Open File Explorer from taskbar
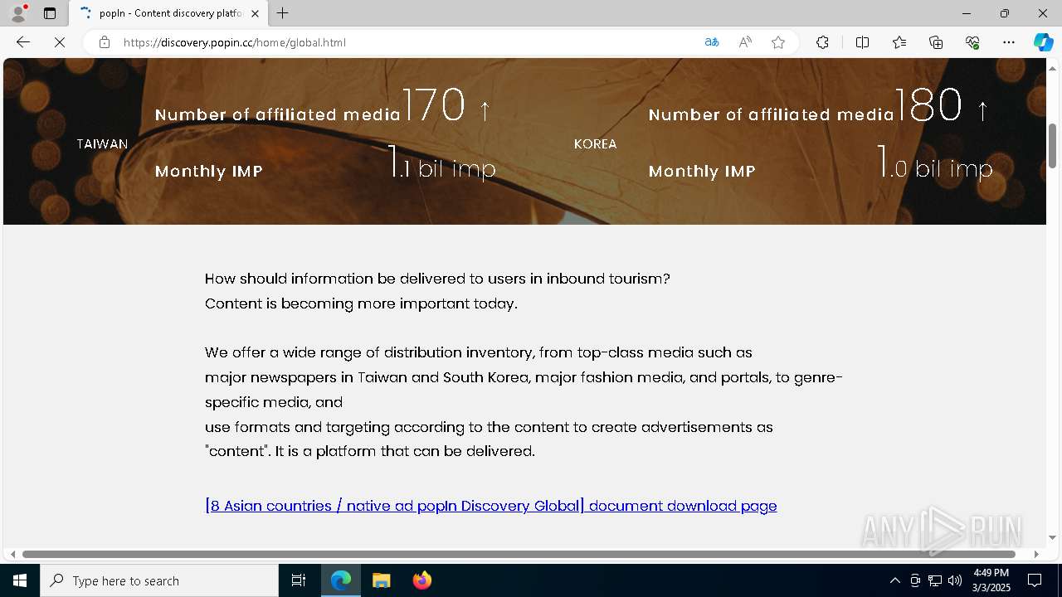 point(382,580)
